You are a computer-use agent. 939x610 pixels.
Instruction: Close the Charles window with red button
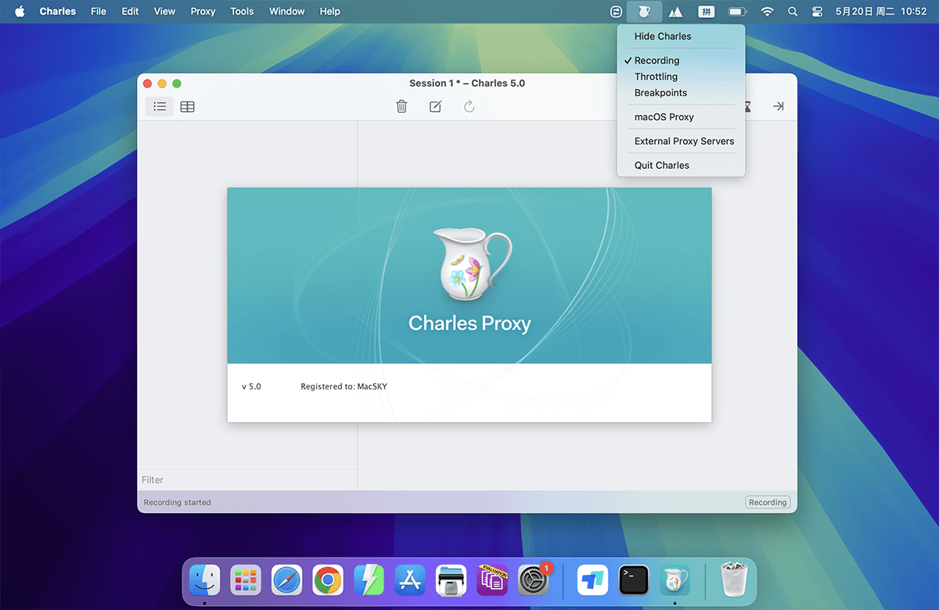point(148,84)
